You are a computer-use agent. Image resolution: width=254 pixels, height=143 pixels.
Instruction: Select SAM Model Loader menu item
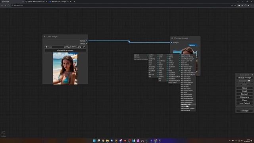pos(188,104)
